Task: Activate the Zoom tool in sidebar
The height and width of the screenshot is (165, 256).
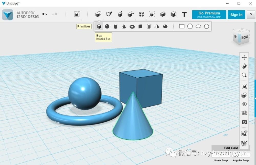Action: 244,75
